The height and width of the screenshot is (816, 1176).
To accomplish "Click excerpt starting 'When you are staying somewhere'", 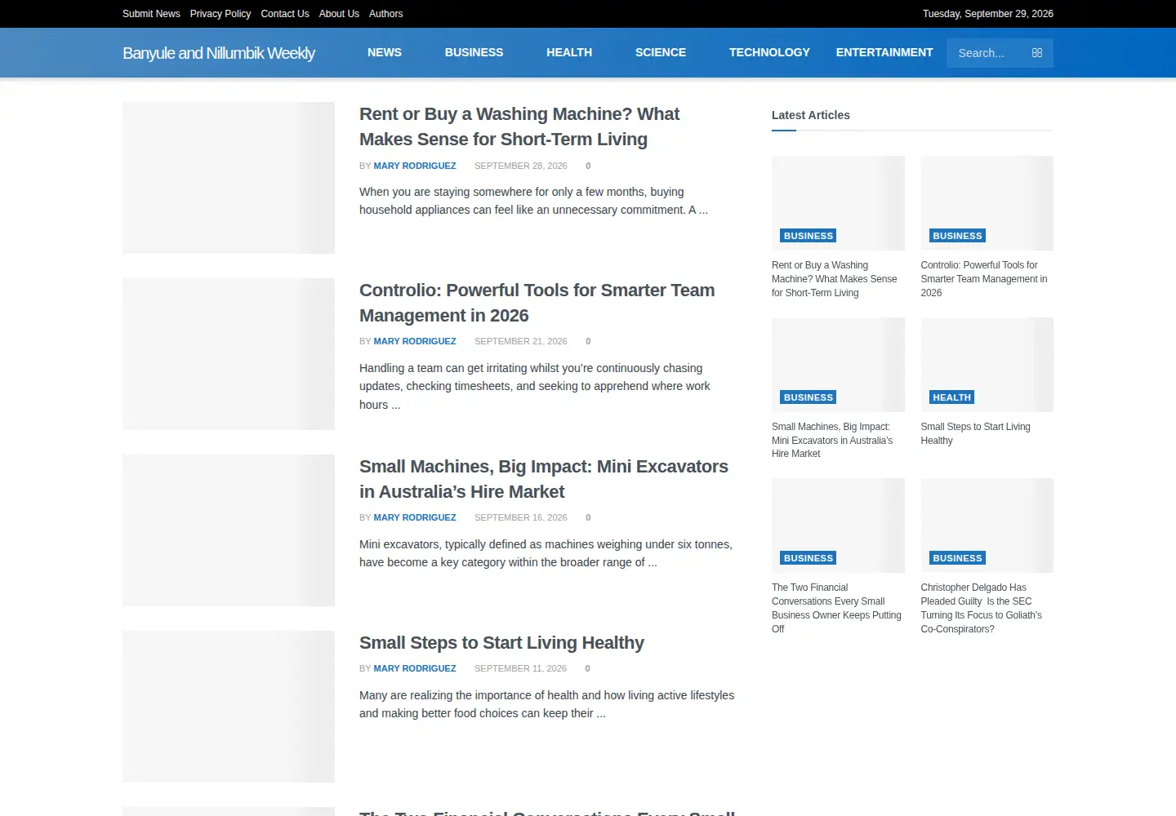I will point(533,201).
